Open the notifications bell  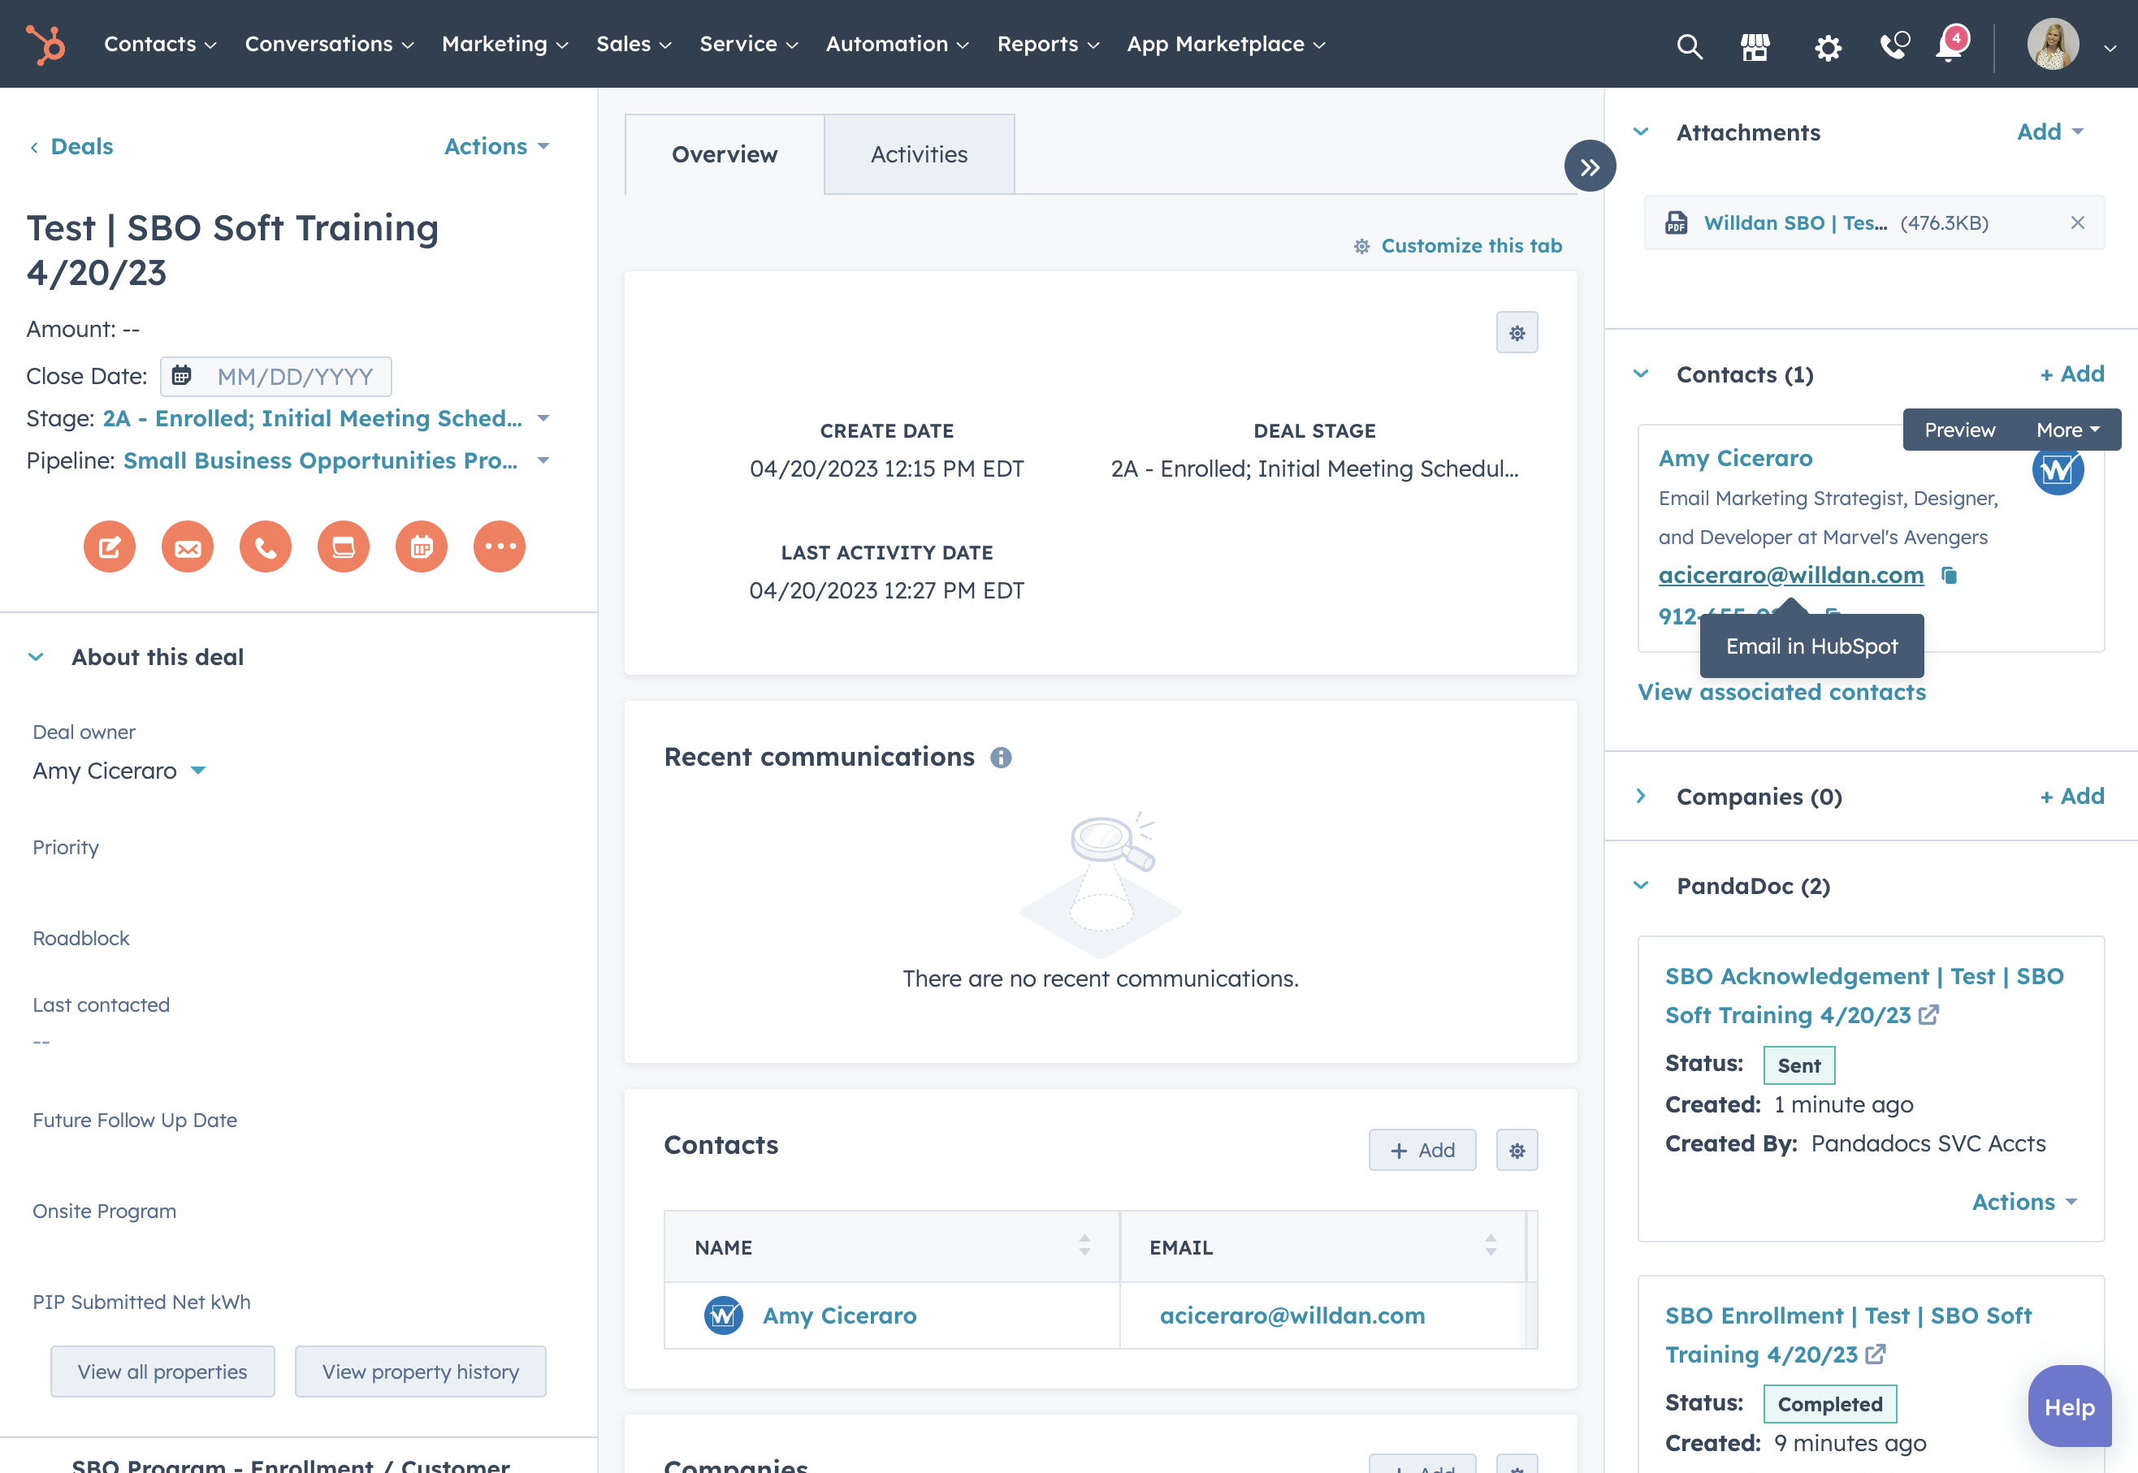click(1950, 45)
